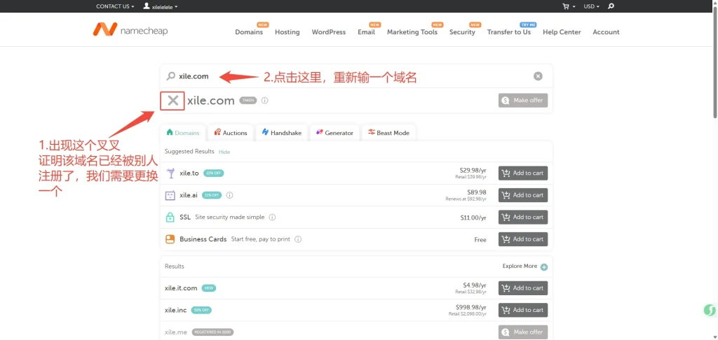Click the info icon next to xile.com
This screenshot has width=718, height=340.
[x=264, y=101]
